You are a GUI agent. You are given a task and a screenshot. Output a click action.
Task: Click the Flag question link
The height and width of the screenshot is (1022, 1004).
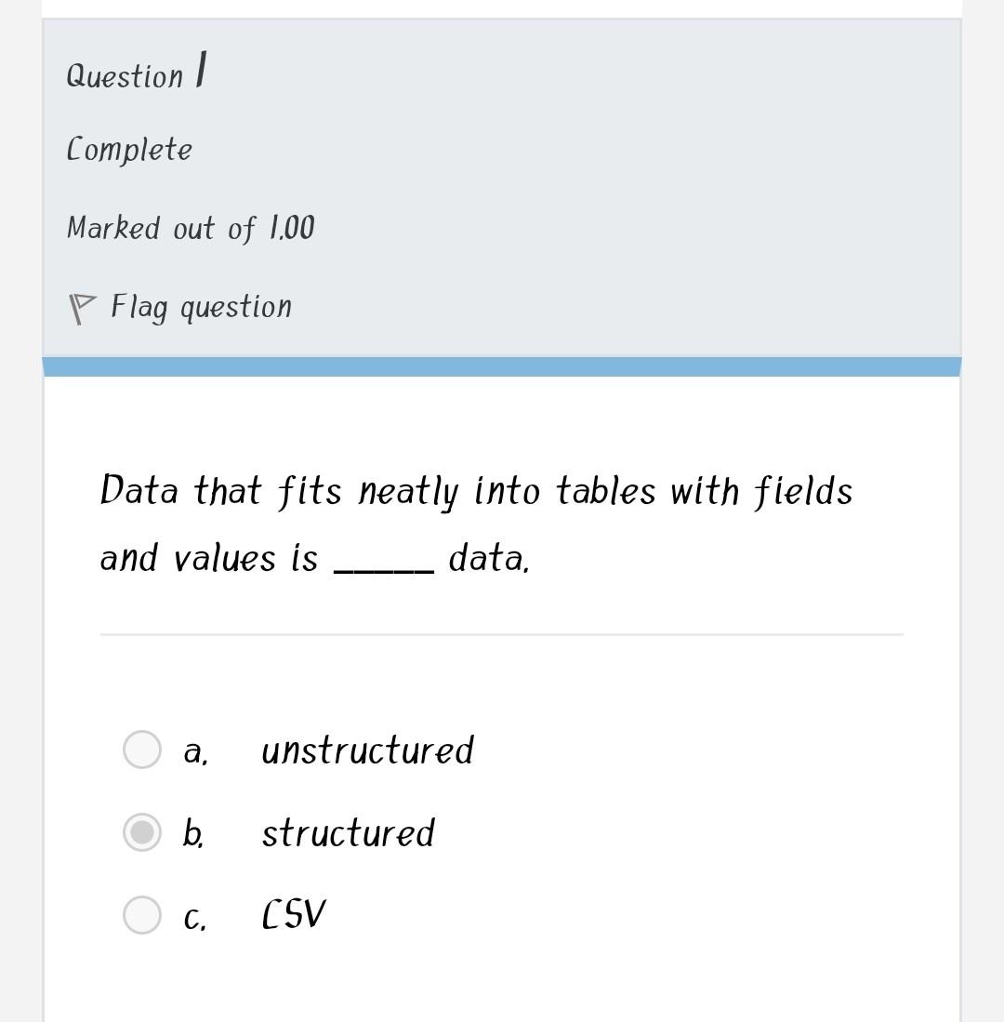click(x=201, y=306)
